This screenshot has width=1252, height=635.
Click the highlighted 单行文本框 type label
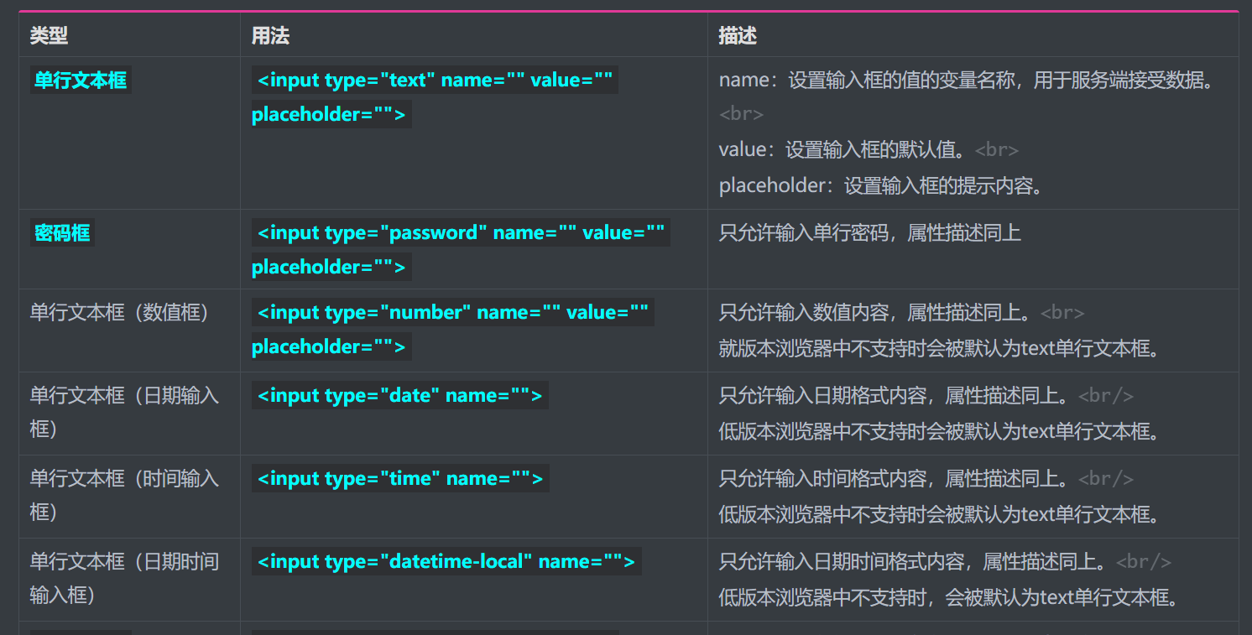81,80
